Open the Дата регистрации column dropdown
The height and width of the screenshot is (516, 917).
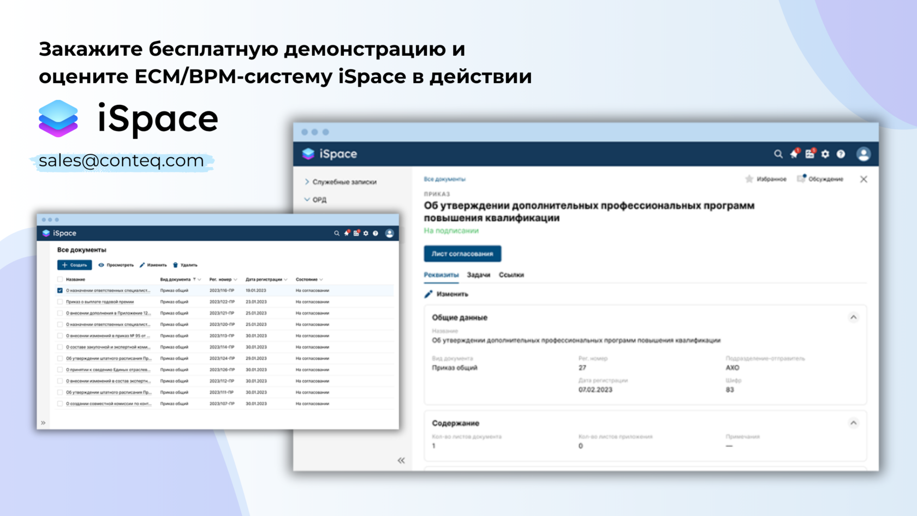pyautogui.click(x=285, y=280)
